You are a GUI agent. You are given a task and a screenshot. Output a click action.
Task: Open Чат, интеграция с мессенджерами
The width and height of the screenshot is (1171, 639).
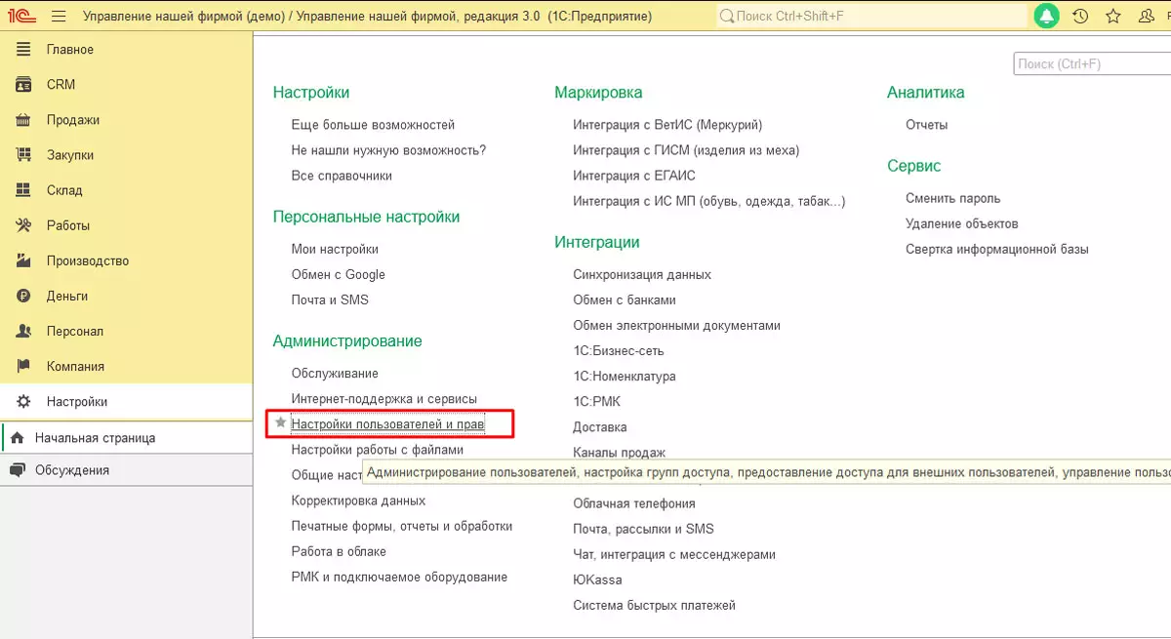point(674,554)
